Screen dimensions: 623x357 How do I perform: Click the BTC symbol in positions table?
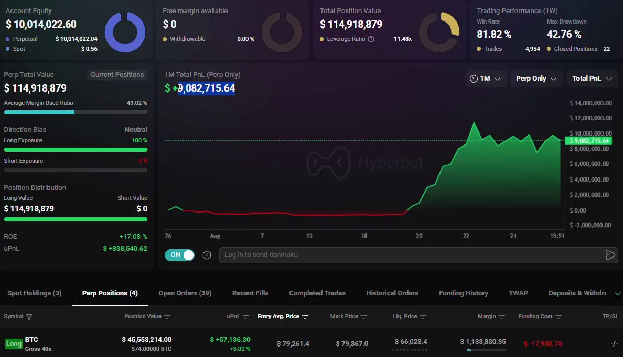pos(31,340)
